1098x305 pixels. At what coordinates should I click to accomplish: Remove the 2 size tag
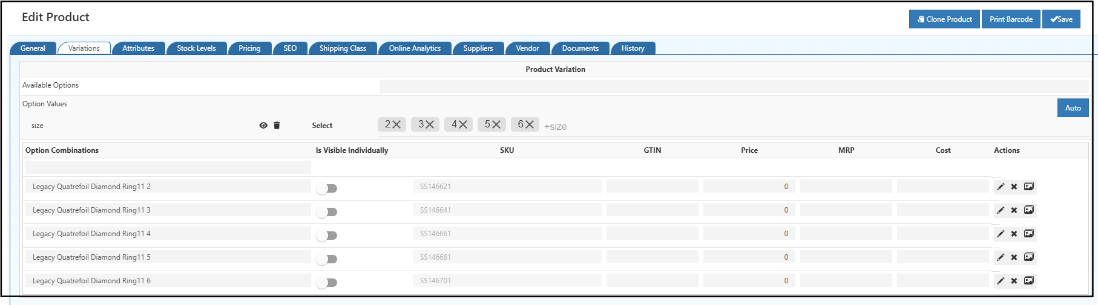click(396, 124)
